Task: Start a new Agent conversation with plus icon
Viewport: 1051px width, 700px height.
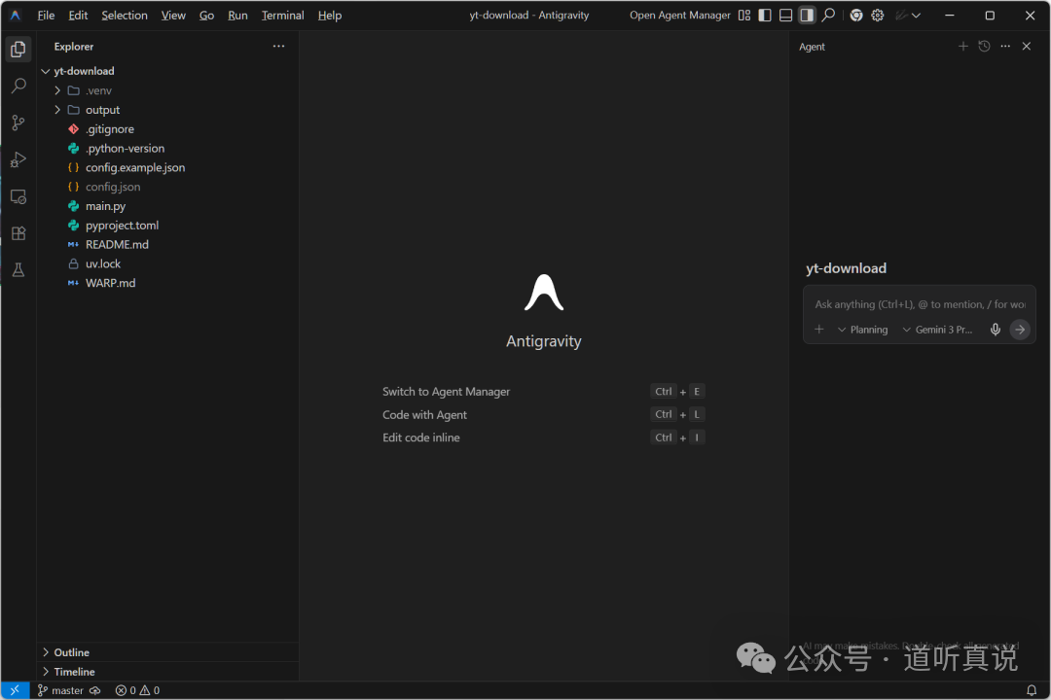Action: coord(963,47)
